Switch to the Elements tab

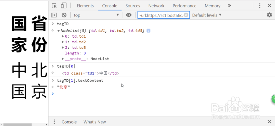[85, 6]
